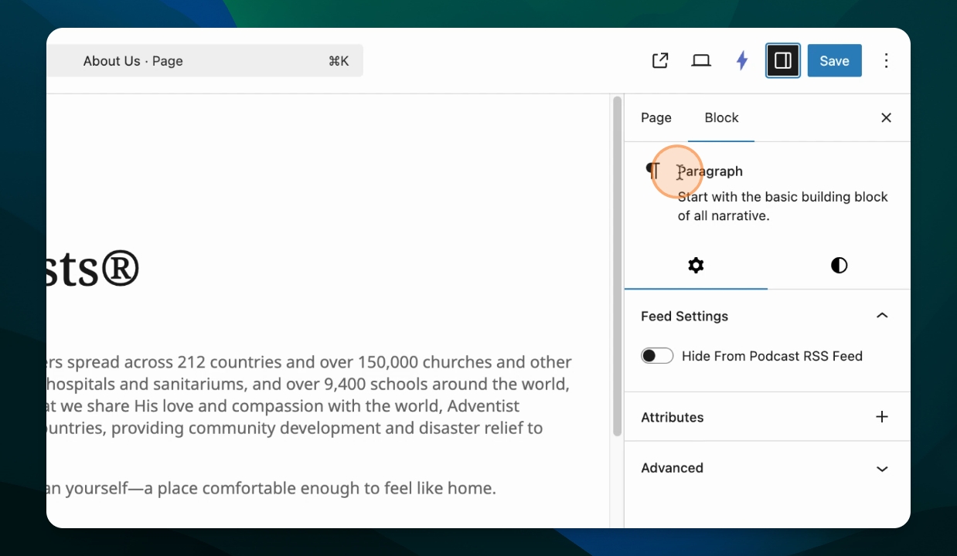Add Attributes with the plus icon

pyautogui.click(x=882, y=417)
